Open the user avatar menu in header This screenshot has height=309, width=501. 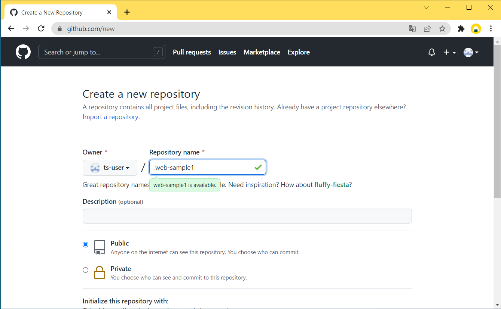click(x=471, y=52)
